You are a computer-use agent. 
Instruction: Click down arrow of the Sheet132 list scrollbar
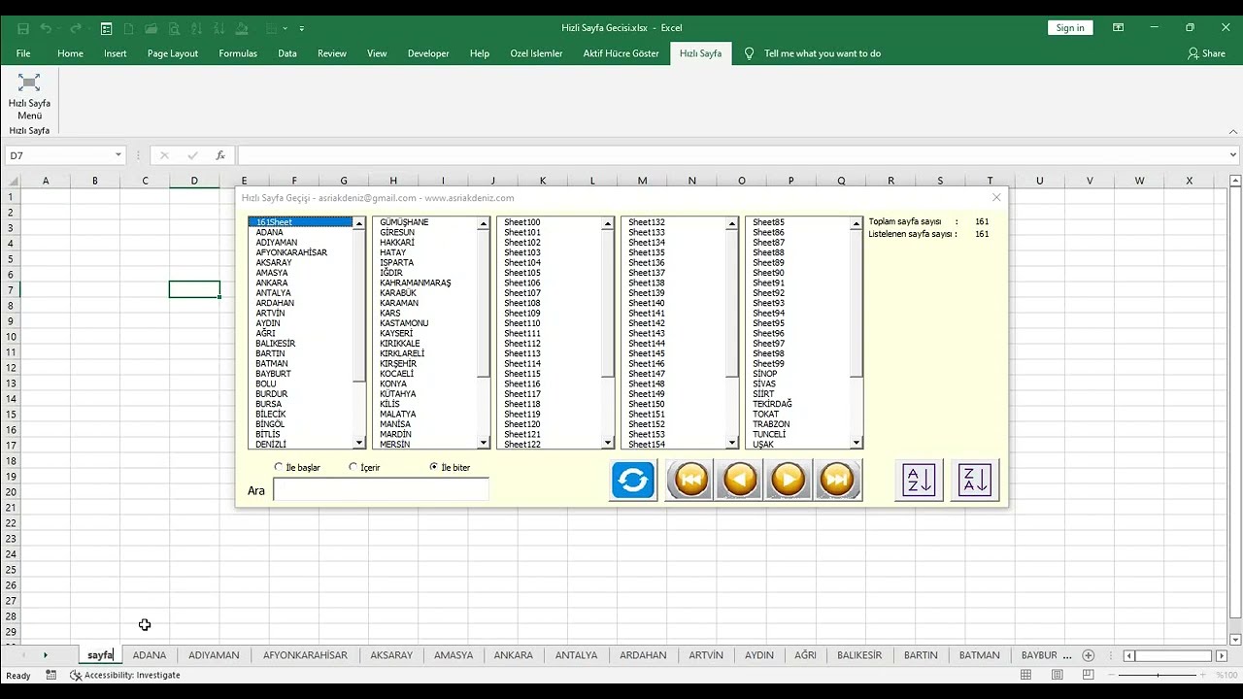(732, 444)
